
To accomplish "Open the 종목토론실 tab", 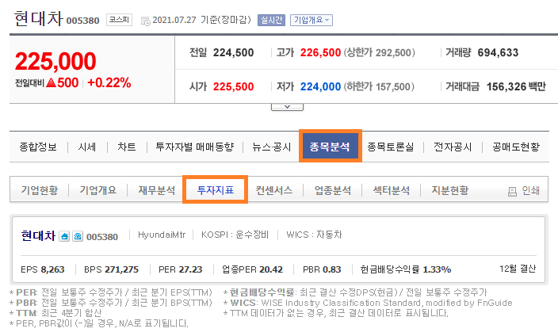I will (x=391, y=147).
